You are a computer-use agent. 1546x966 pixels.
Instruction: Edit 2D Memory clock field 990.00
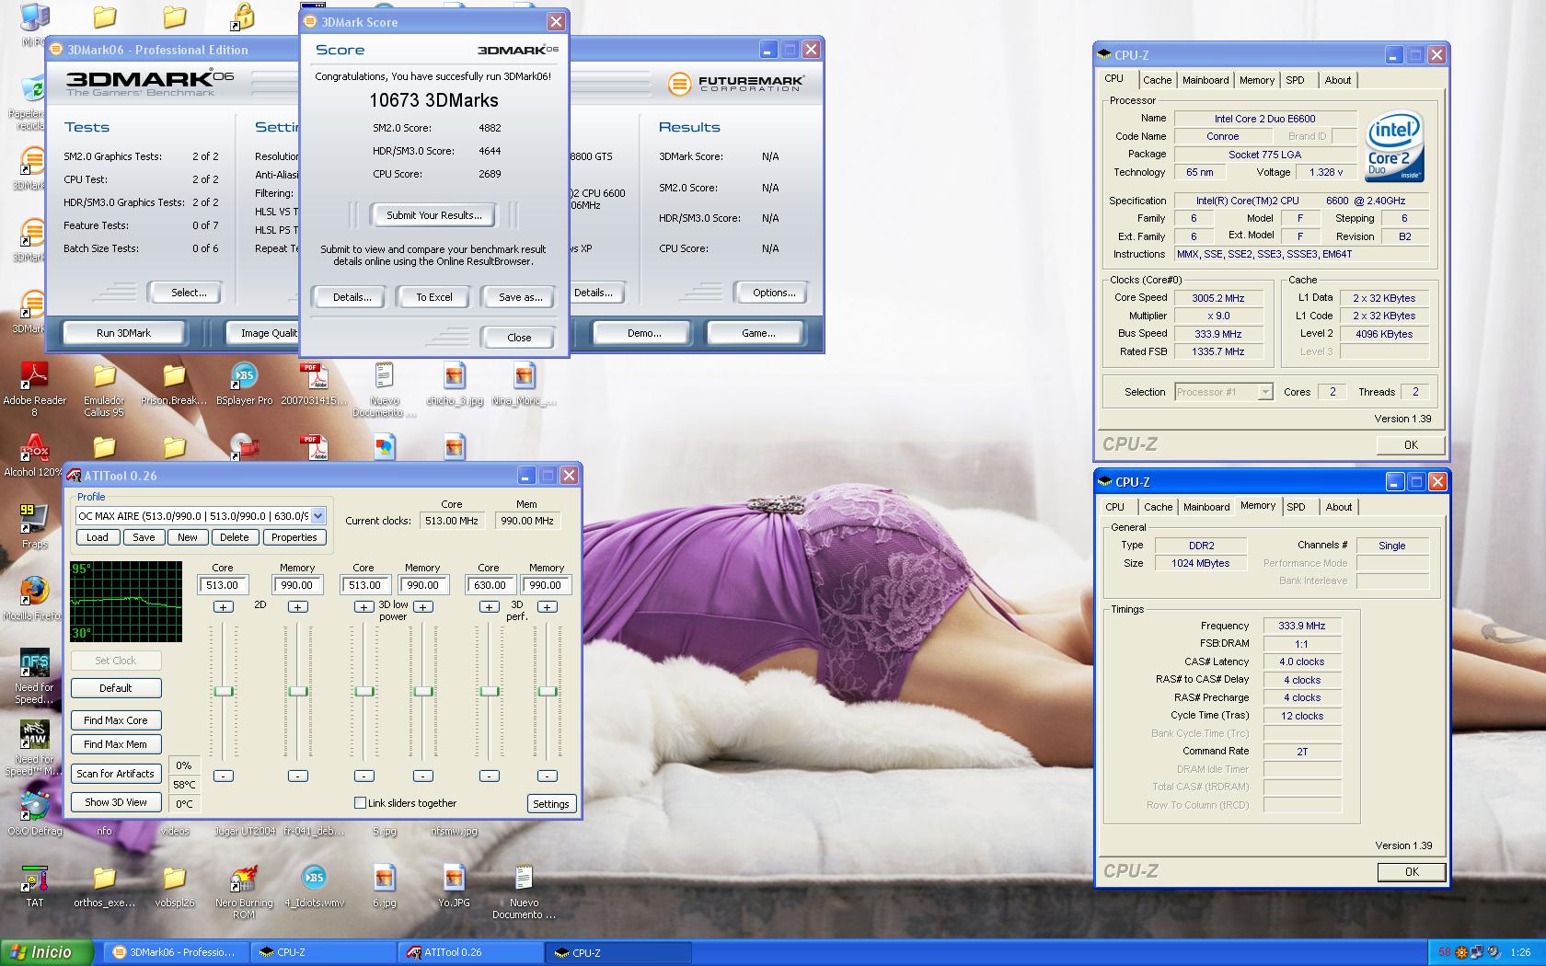tap(296, 585)
